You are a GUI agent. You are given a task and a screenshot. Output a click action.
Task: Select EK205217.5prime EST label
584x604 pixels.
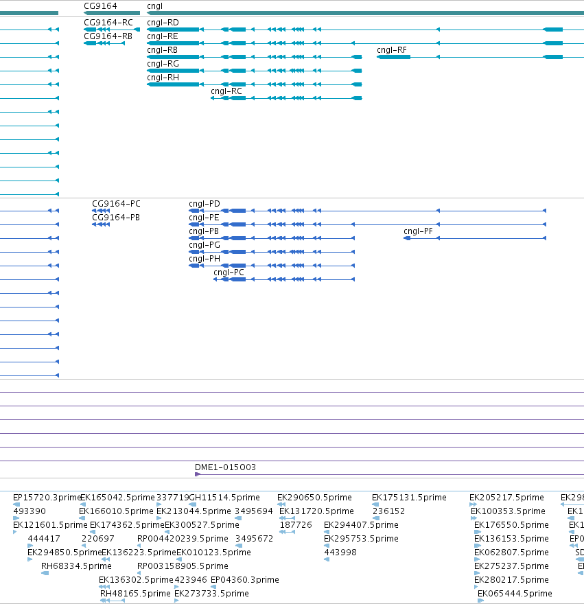click(x=506, y=498)
